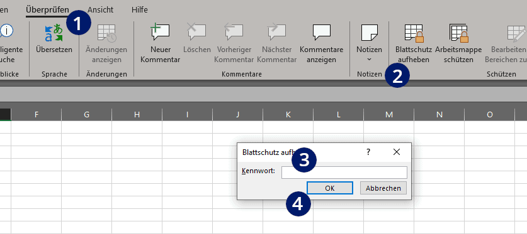Select column H header
The width and height of the screenshot is (527, 234).
tap(137, 114)
